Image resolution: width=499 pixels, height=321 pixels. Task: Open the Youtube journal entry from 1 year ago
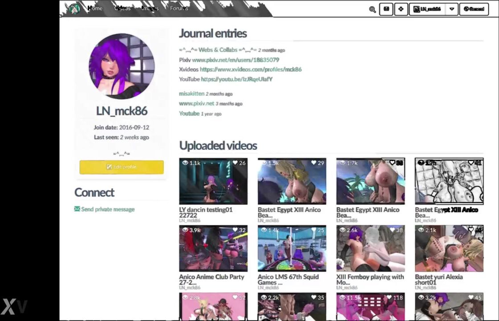(189, 114)
